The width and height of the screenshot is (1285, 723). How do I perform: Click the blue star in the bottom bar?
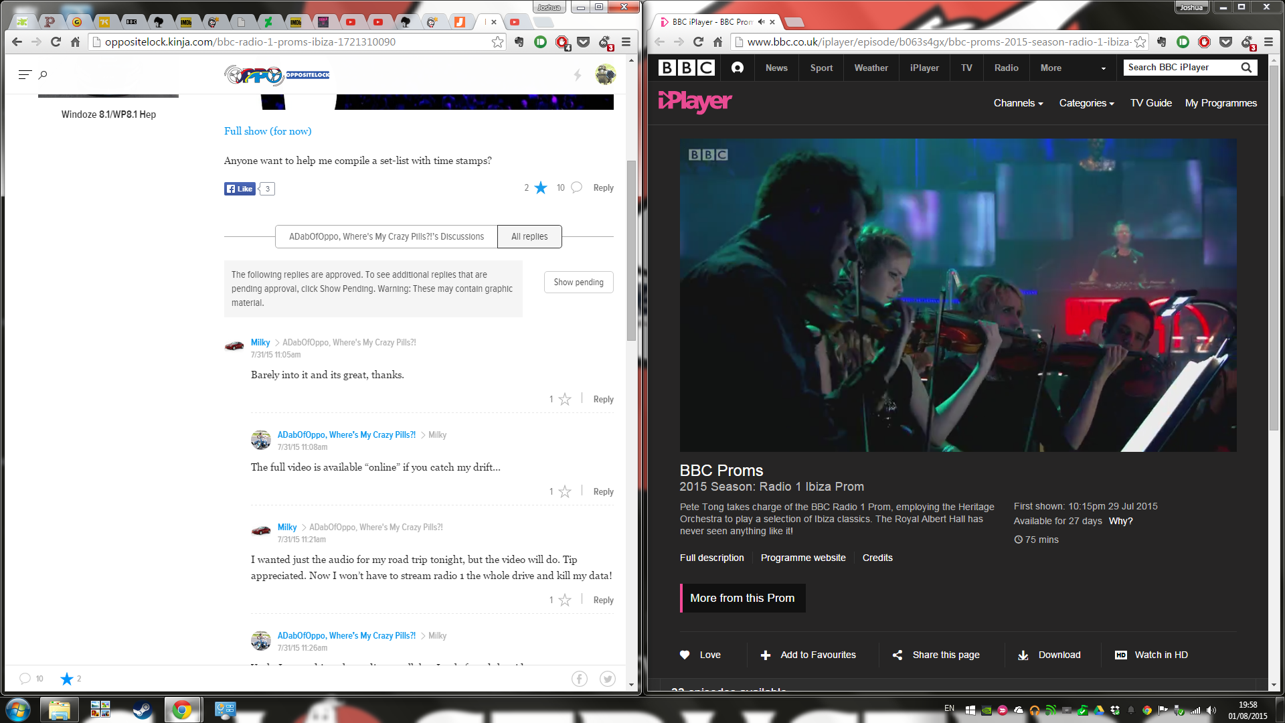pos(67,679)
